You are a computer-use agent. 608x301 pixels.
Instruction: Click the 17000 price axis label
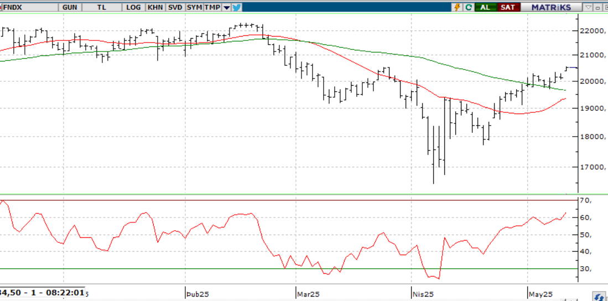point(593,167)
